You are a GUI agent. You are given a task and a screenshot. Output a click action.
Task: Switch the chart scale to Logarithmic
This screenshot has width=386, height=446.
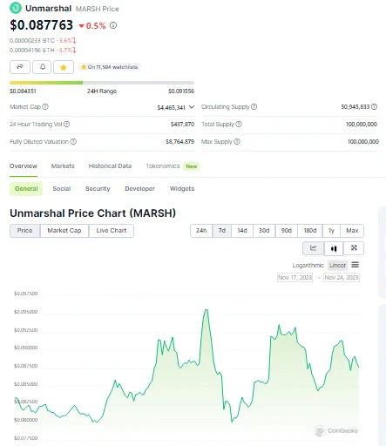pyautogui.click(x=308, y=265)
